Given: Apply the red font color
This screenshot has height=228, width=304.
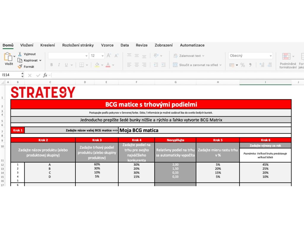Looking at the screenshot, I should 108,65.
